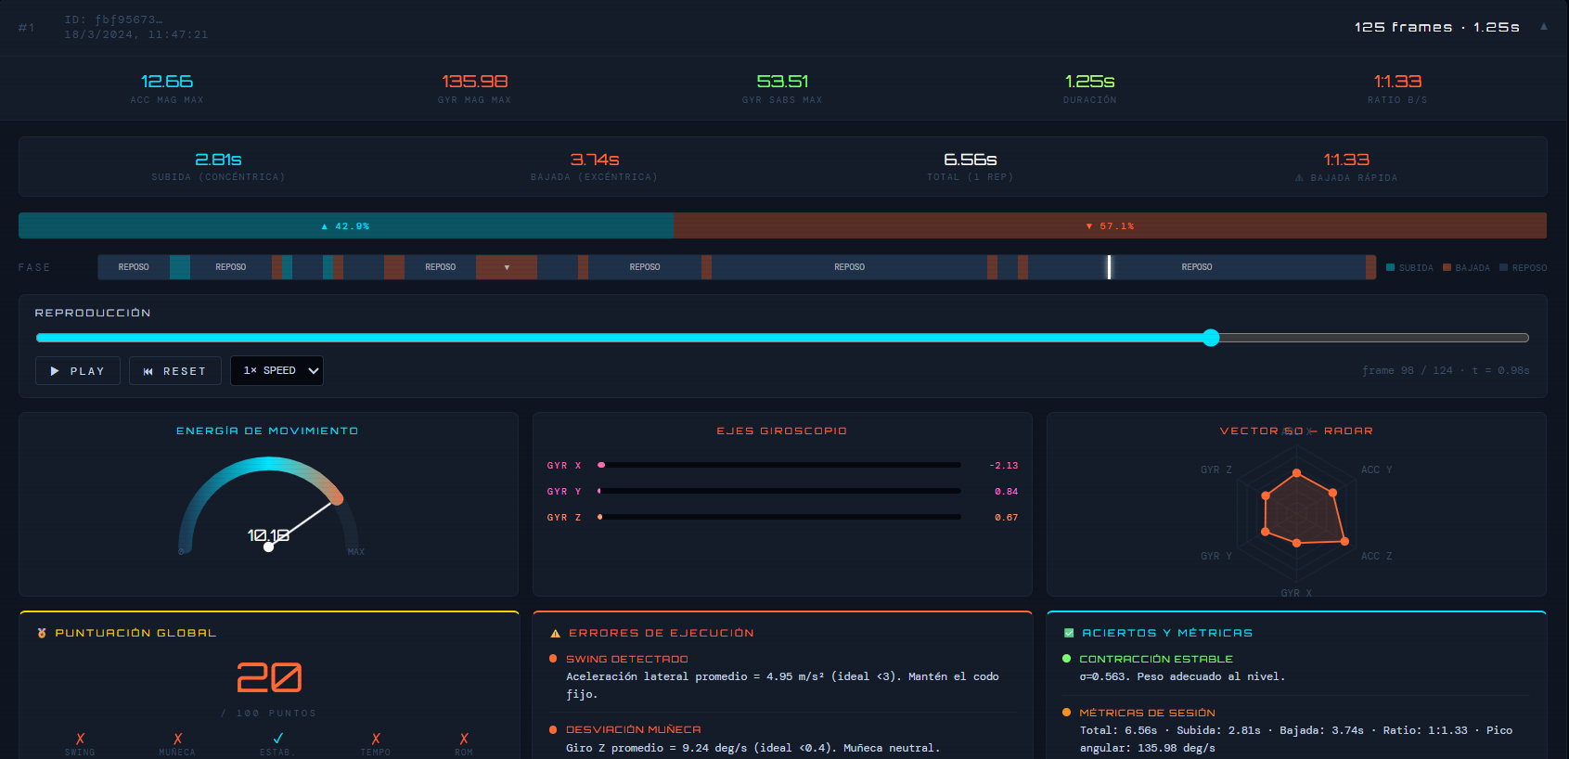The width and height of the screenshot is (1569, 759).
Task: Click the 6.56s total rep value
Action: (x=971, y=160)
